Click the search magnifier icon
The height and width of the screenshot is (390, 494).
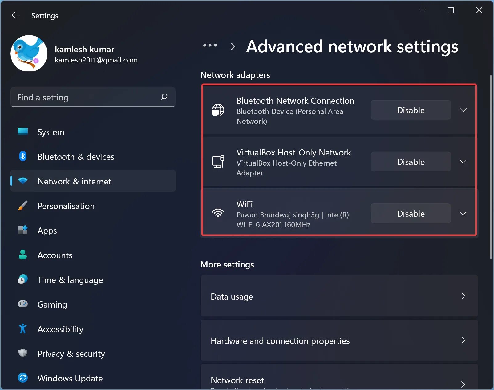164,97
